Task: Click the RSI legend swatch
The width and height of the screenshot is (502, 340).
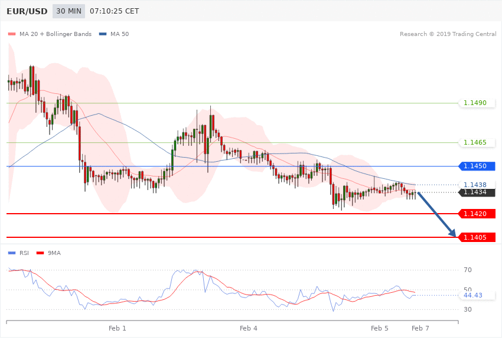Action: (12, 253)
